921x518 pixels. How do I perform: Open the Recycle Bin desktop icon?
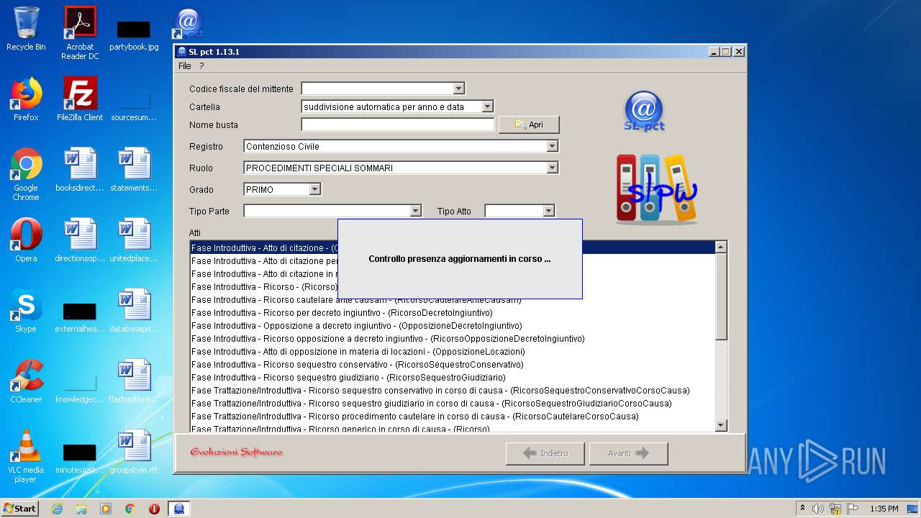tap(26, 29)
